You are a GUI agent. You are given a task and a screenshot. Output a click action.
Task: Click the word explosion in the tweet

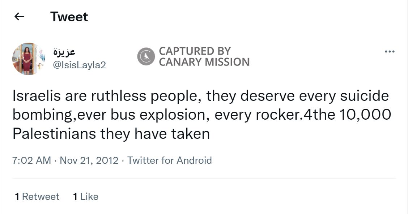(x=173, y=115)
